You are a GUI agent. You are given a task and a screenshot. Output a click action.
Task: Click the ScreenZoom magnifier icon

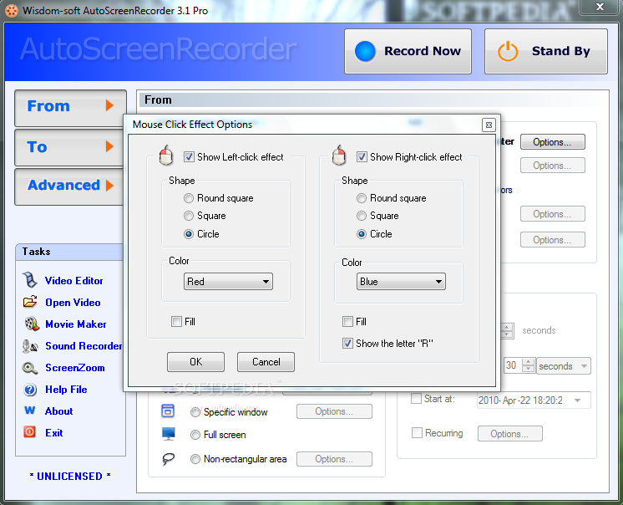30,368
